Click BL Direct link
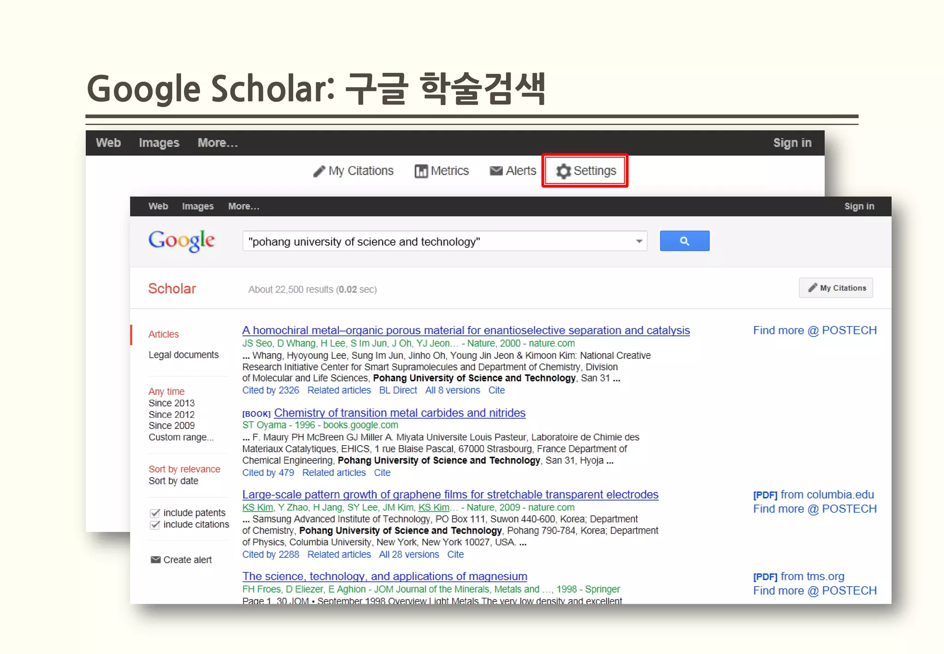Screen dimensions: 944x654 click(398, 390)
